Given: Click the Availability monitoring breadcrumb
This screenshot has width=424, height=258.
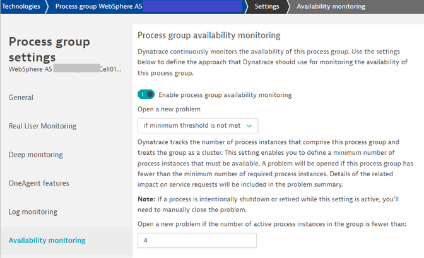Looking at the screenshot, I should click(331, 6).
